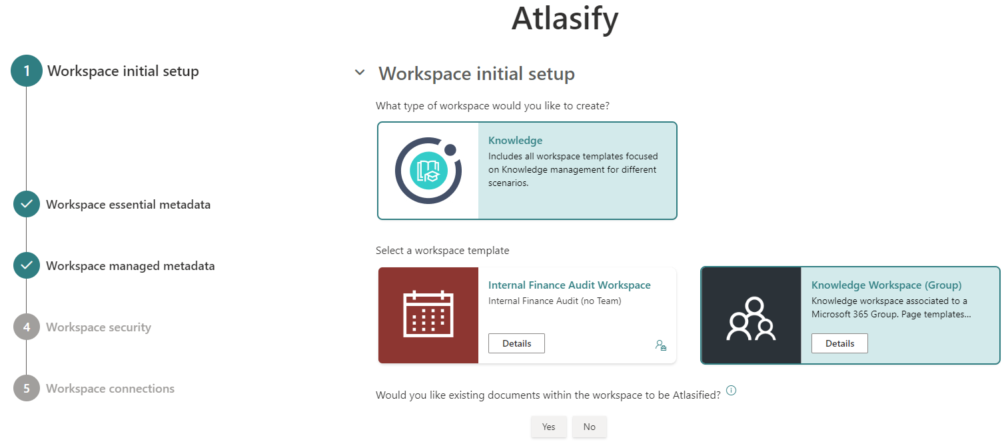Click the user-lock icon on Finance Audit card

click(661, 345)
